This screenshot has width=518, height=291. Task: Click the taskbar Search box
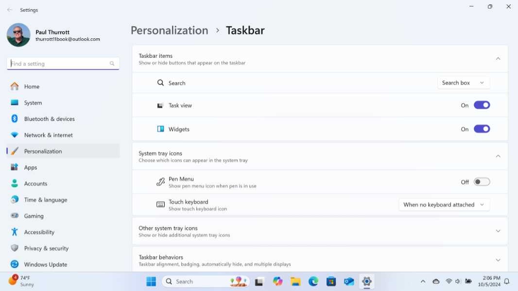pos(206,281)
